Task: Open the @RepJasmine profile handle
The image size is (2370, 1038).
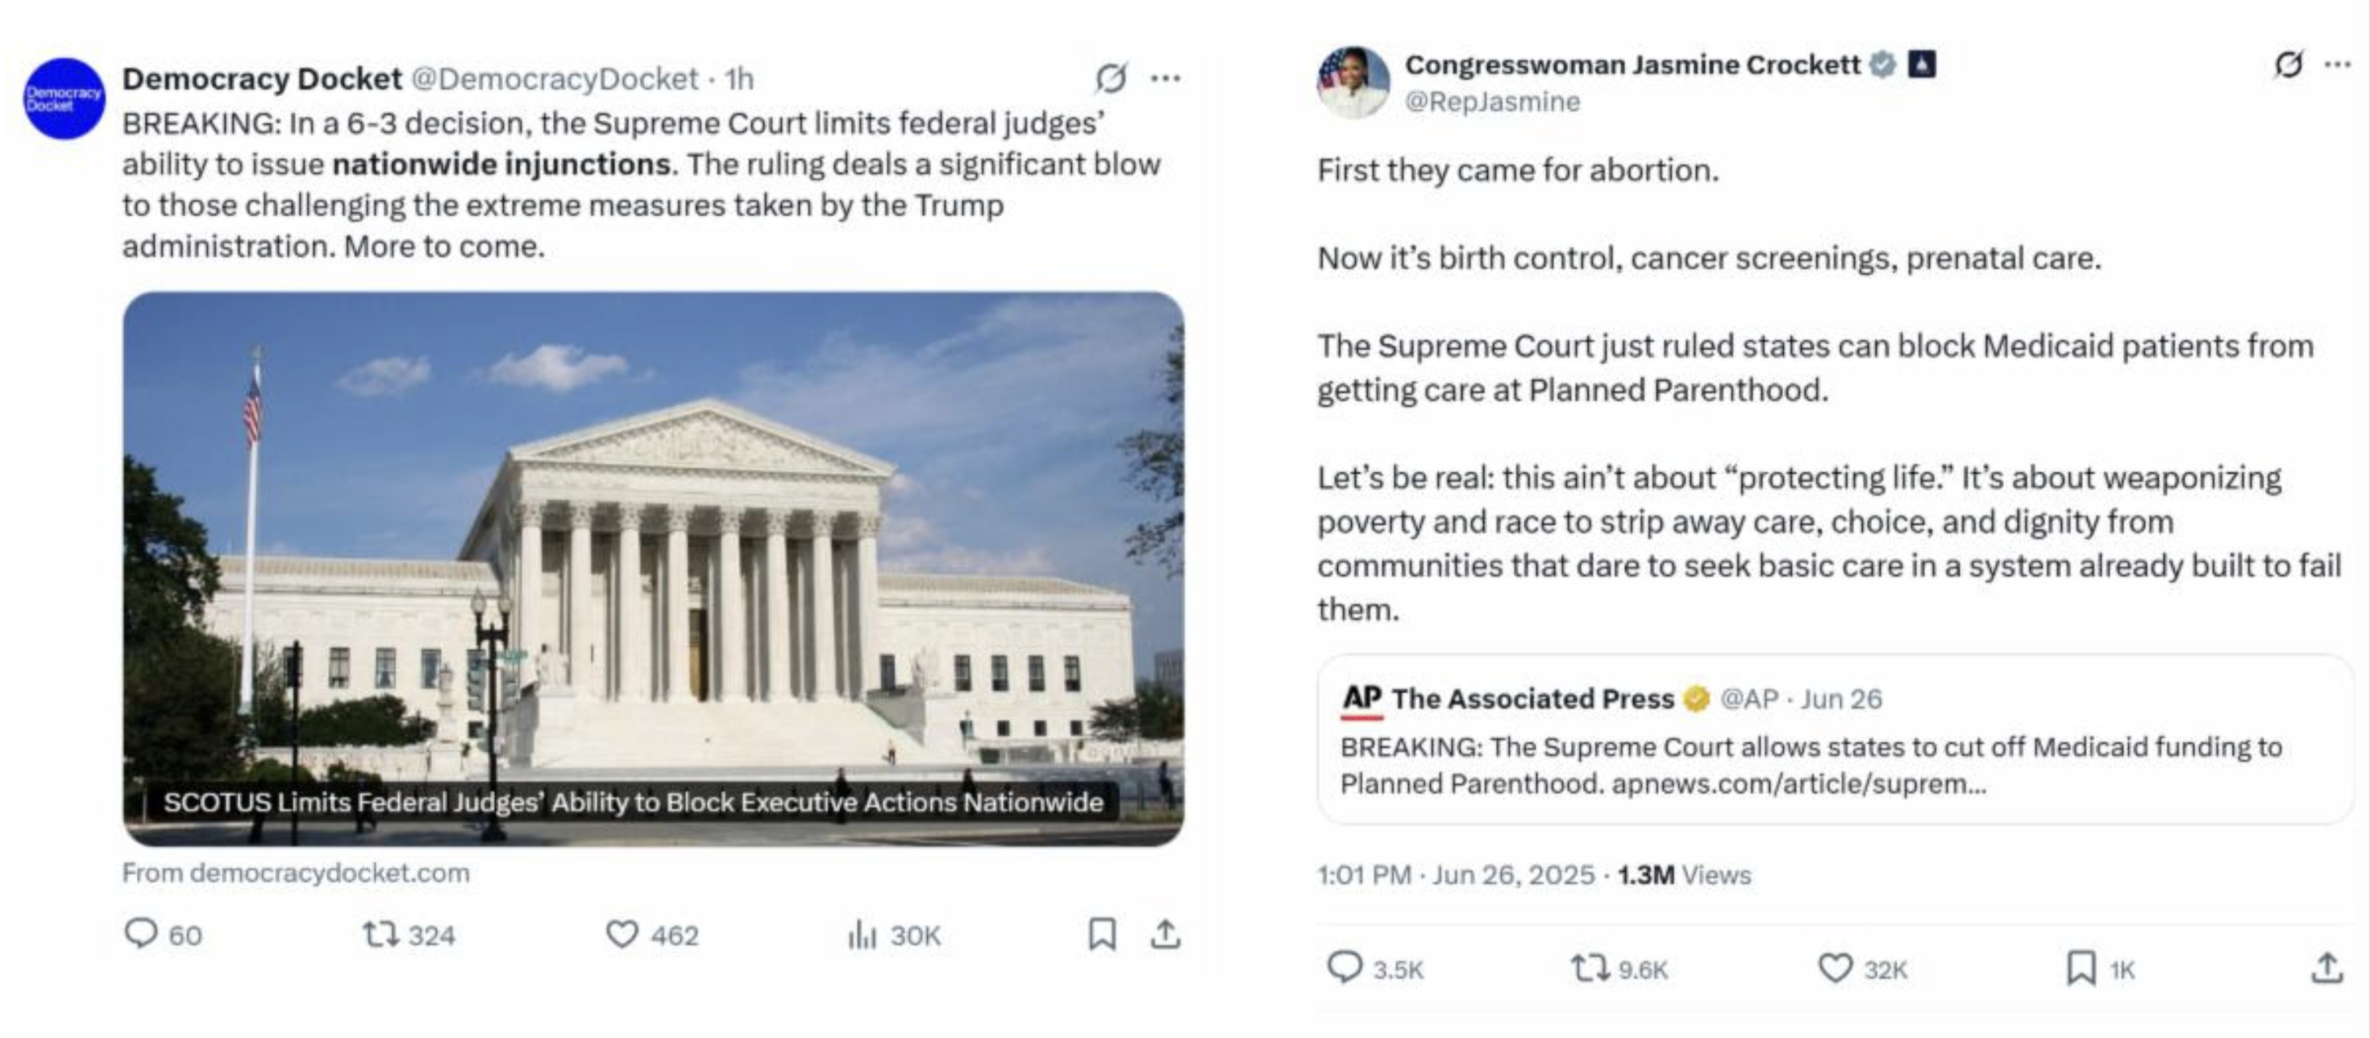Action: coord(1492,101)
